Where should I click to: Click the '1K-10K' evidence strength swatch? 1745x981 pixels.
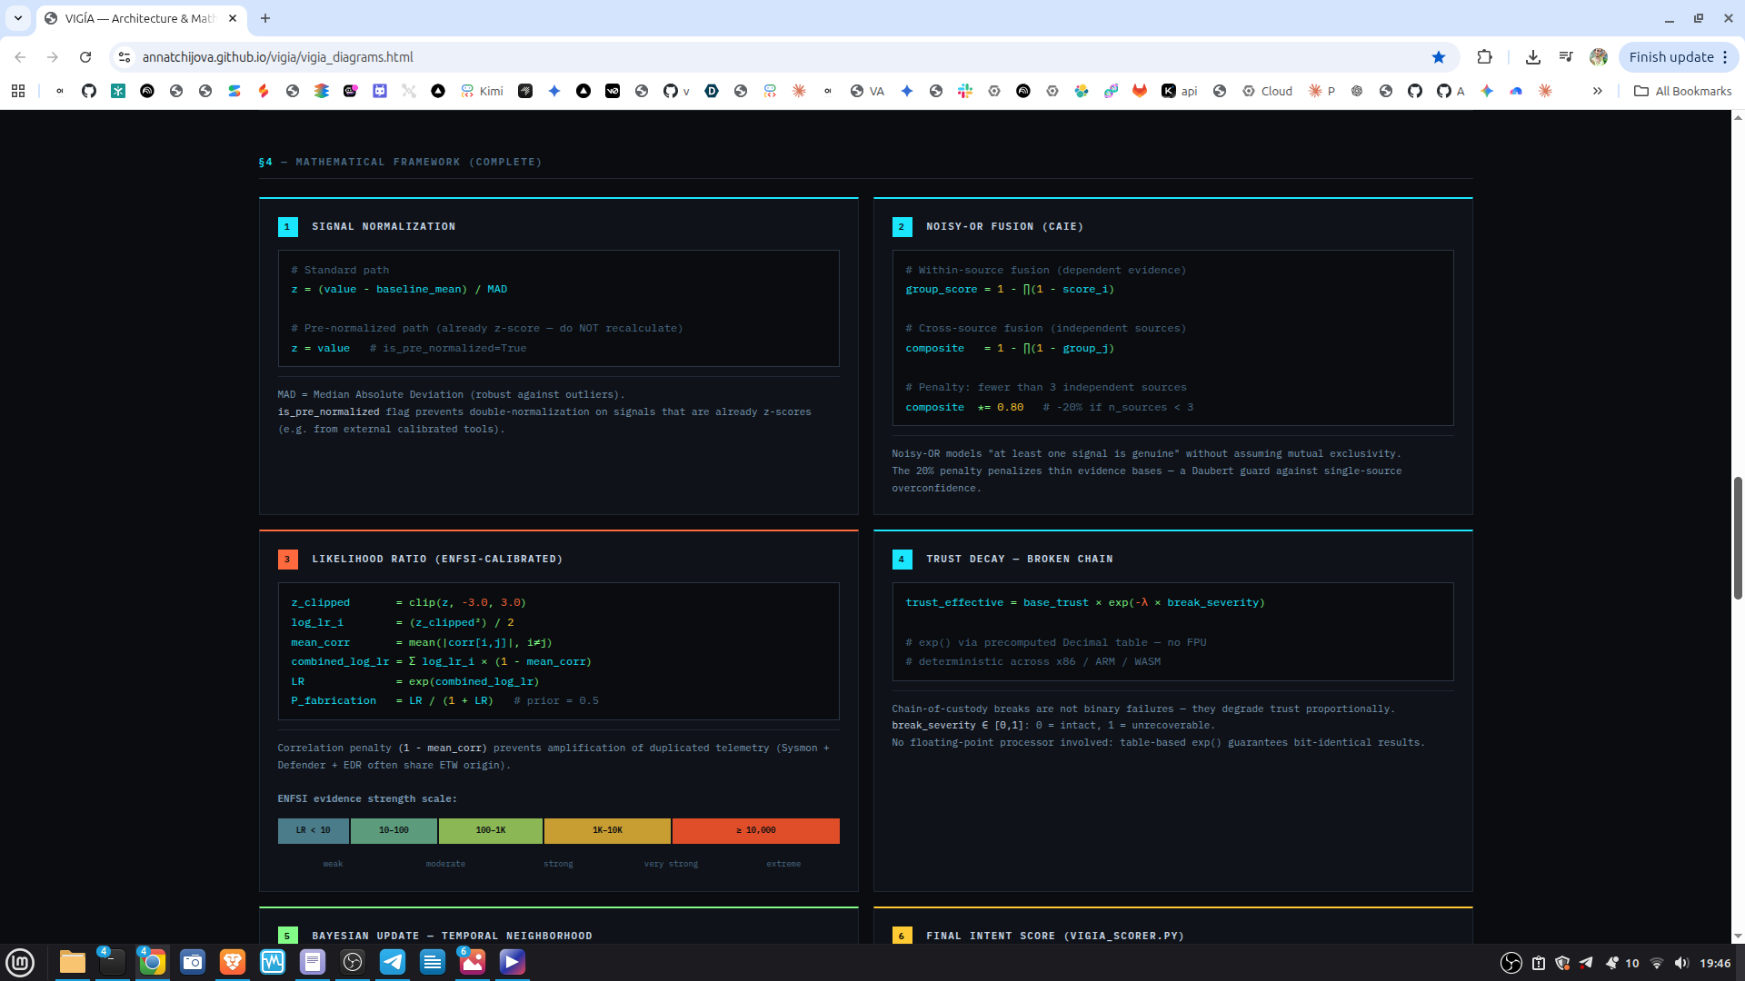point(607,830)
